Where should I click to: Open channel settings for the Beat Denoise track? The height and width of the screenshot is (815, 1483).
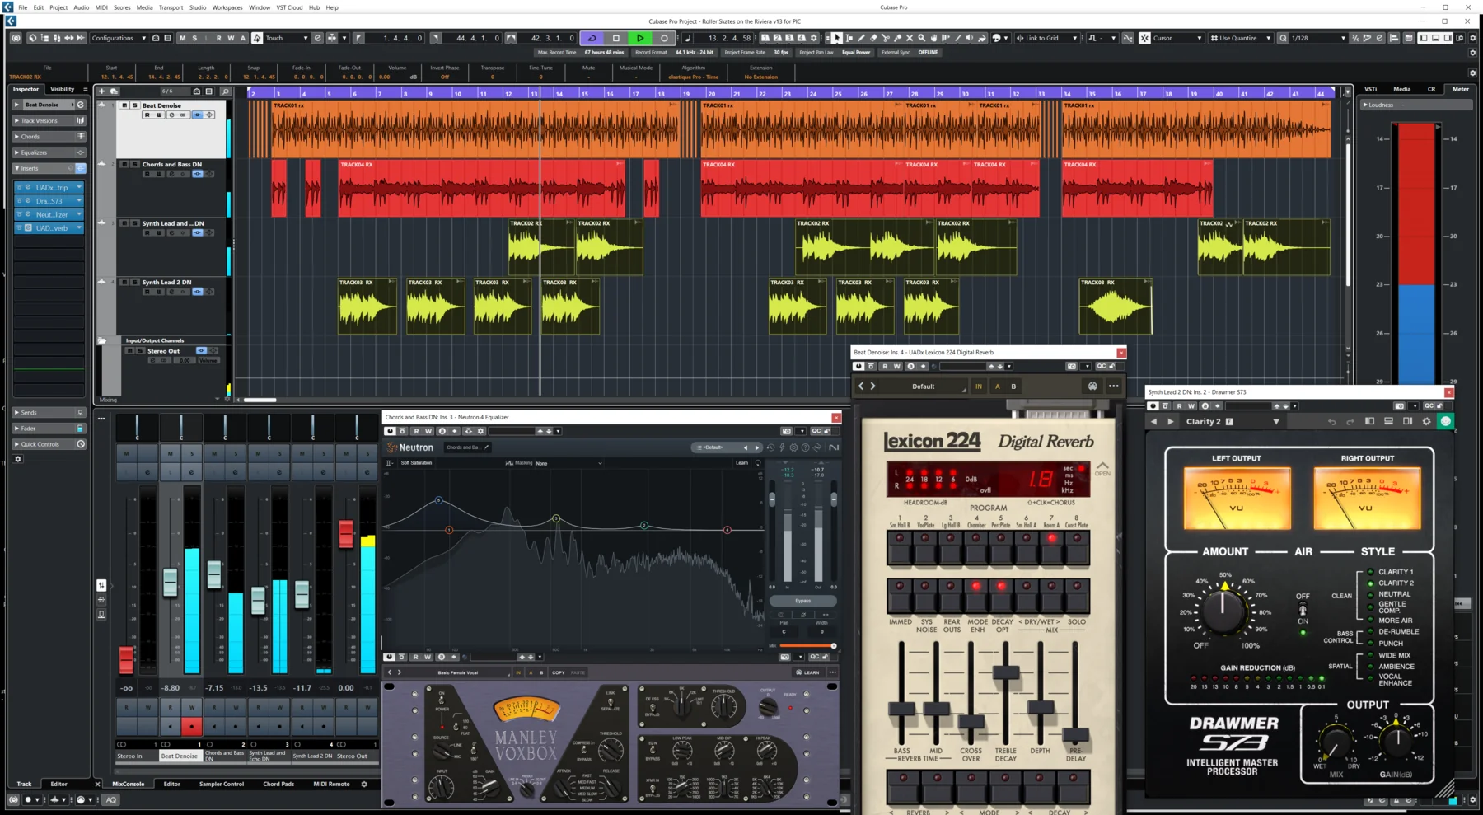tap(171, 115)
